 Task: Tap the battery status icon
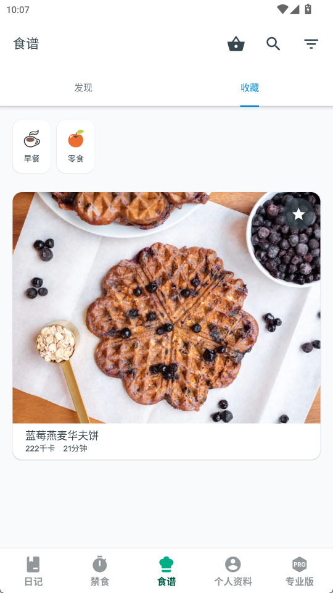tap(308, 9)
